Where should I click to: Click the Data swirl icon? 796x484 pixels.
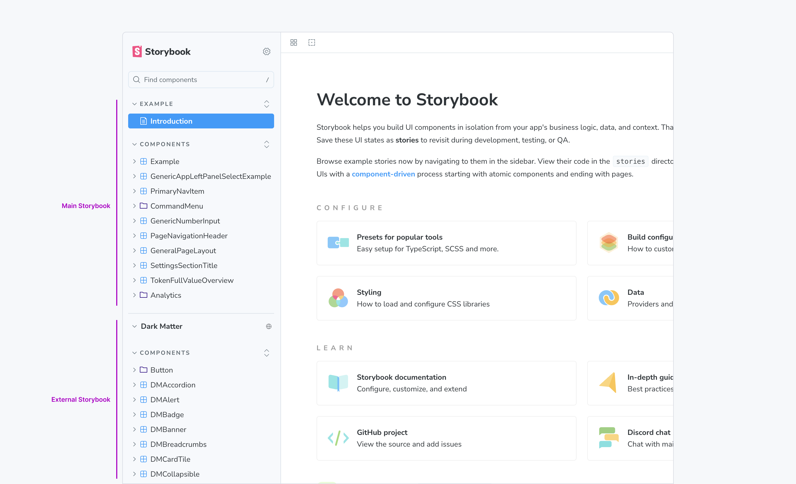click(x=609, y=298)
